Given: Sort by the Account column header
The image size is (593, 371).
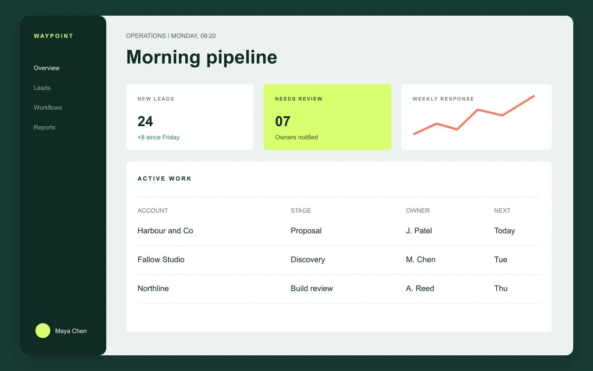Looking at the screenshot, I should point(153,211).
